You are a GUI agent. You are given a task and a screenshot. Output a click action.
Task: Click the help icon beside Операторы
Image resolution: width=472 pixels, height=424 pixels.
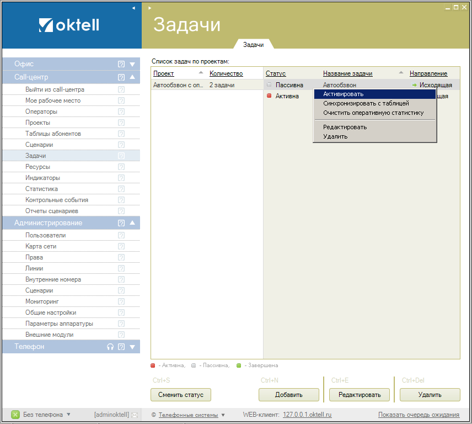(x=121, y=112)
